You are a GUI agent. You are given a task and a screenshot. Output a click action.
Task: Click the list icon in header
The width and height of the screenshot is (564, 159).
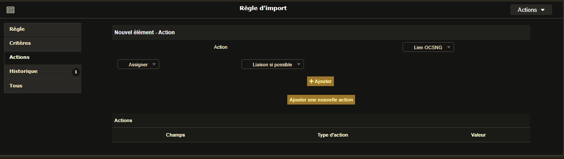[x=11, y=10]
